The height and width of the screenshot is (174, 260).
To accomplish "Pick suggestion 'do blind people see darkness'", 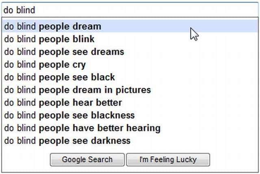I will pyautogui.click(x=67, y=141).
